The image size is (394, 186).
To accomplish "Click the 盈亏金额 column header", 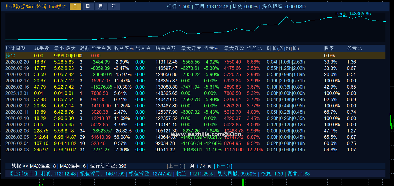I will click(101, 48).
